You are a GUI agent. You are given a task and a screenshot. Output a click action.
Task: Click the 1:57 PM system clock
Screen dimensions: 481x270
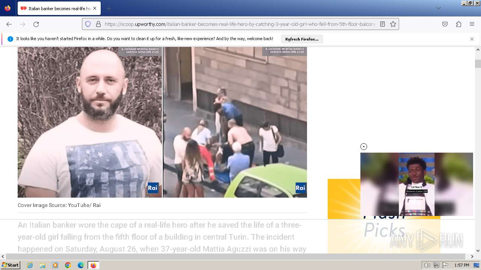(461, 265)
